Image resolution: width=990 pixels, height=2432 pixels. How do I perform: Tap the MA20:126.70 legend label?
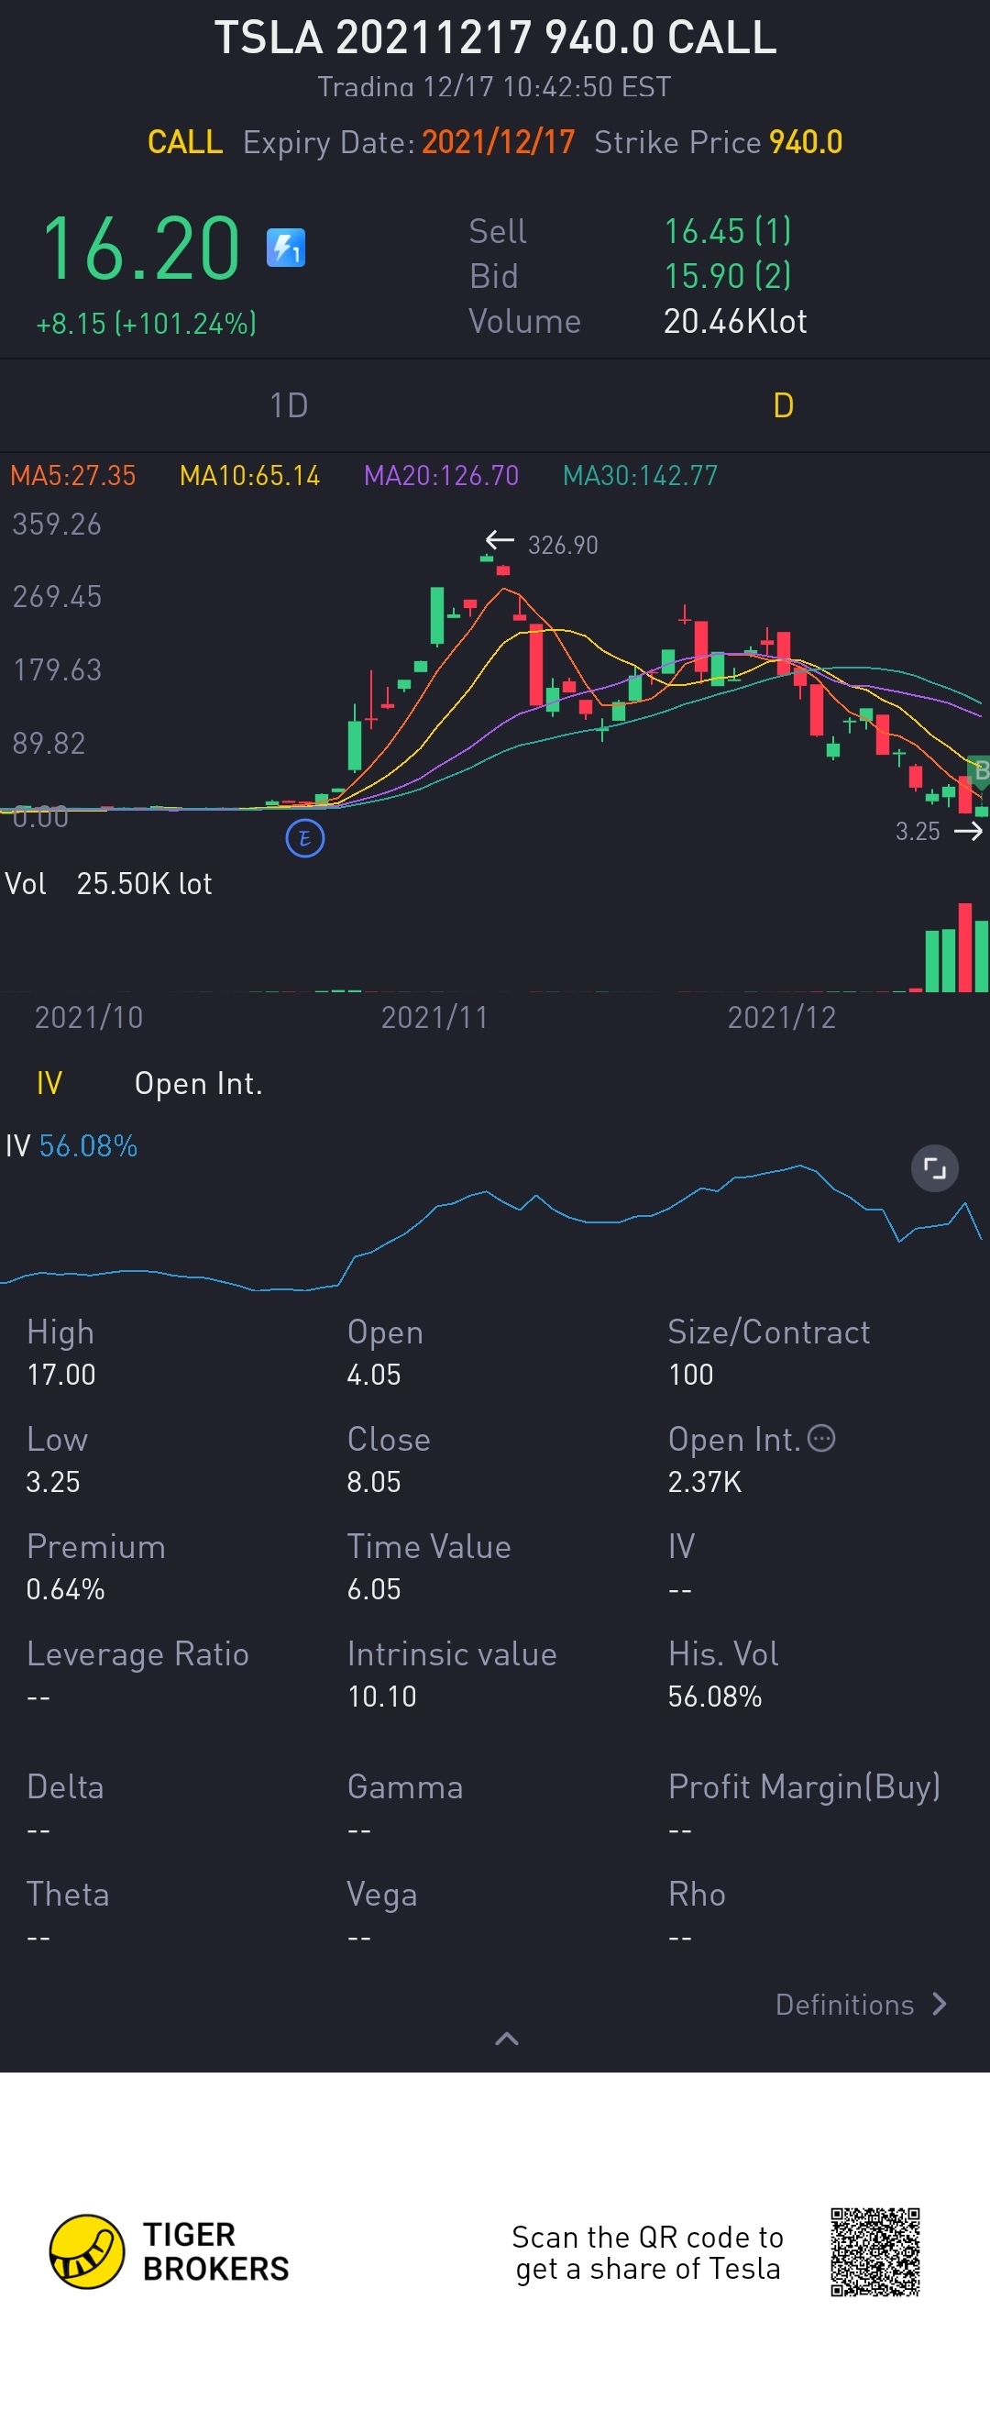pyautogui.click(x=442, y=475)
